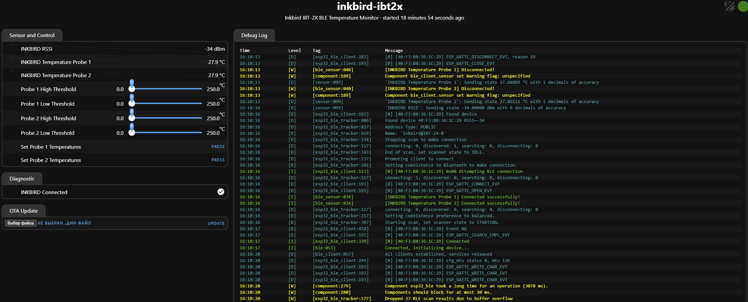Click the [ble:053] tag in the log

click(324, 248)
